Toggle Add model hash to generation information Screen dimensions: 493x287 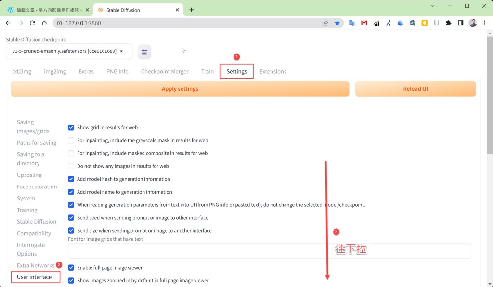click(x=71, y=179)
